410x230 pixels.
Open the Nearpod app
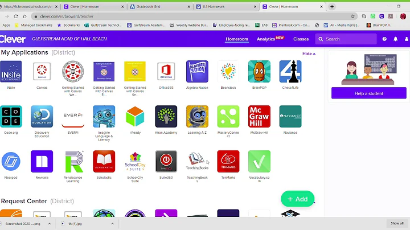coord(11,161)
